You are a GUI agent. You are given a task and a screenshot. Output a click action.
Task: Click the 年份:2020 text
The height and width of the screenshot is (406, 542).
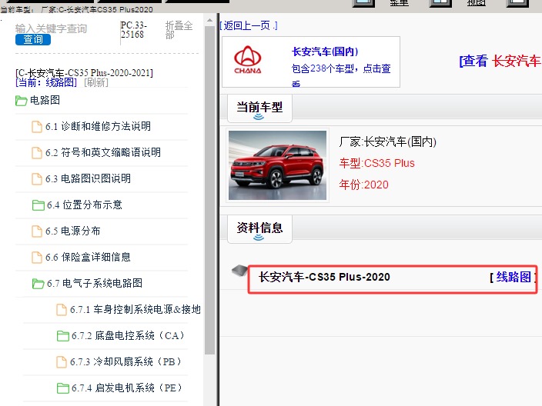(x=363, y=185)
